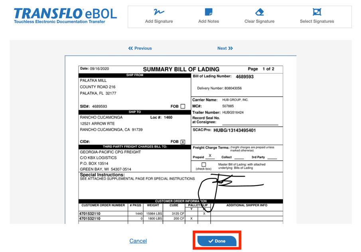Click the Record Seal No. blank line
The width and height of the screenshot is (361, 252).
tap(250, 123)
